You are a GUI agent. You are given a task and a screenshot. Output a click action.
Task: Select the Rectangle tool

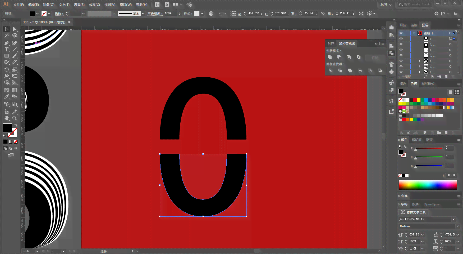7,56
